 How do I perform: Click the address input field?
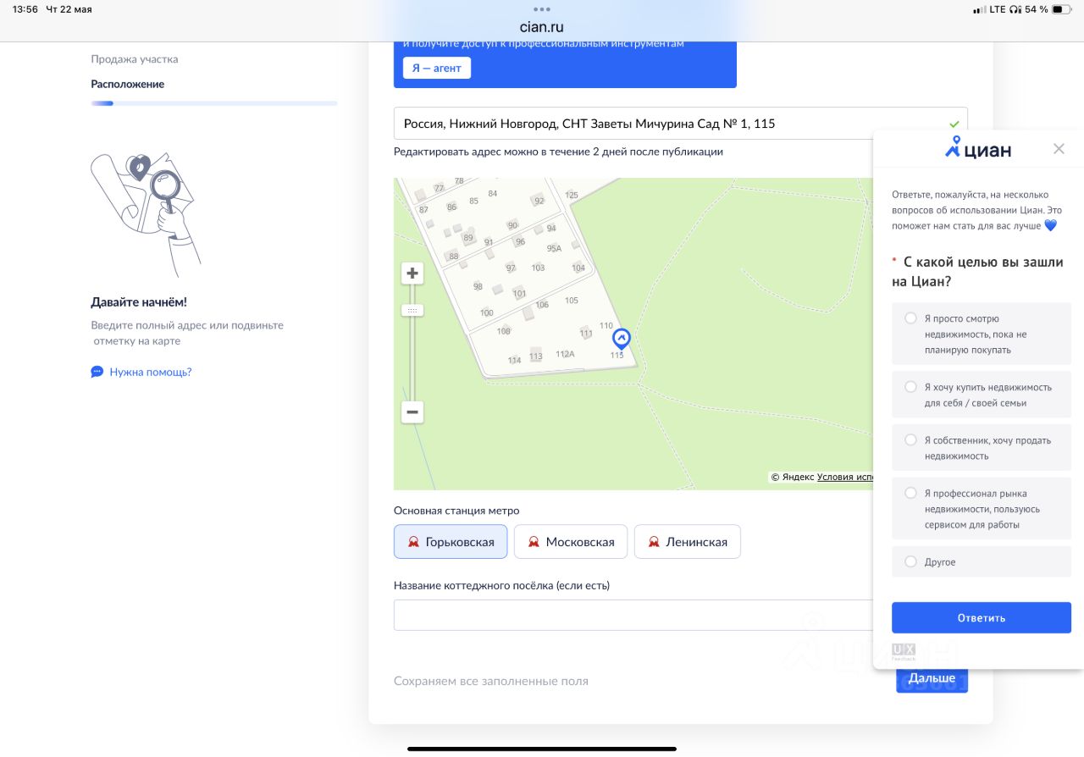[x=680, y=124]
